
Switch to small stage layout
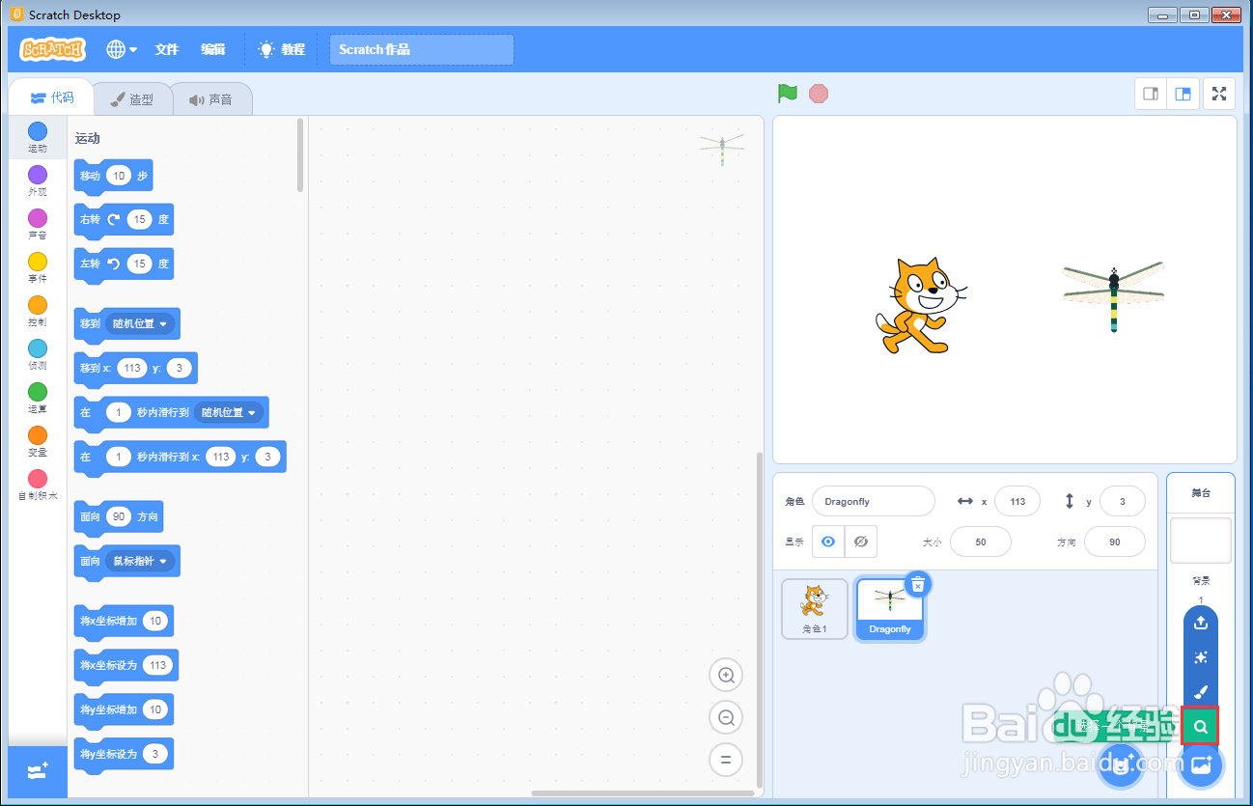tap(1151, 94)
